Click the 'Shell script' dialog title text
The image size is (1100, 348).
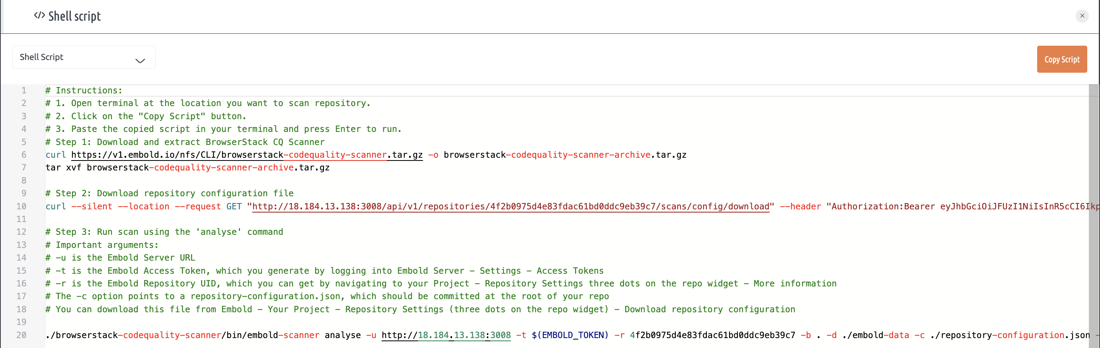(x=74, y=16)
